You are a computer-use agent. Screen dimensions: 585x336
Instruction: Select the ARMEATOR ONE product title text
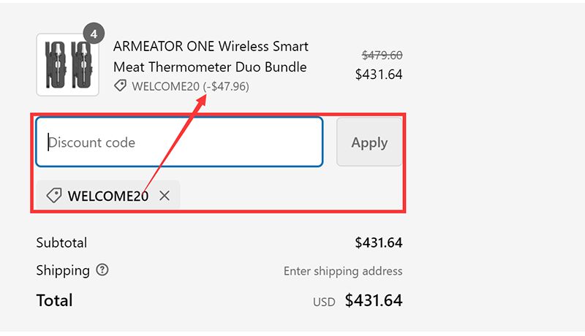(x=211, y=57)
